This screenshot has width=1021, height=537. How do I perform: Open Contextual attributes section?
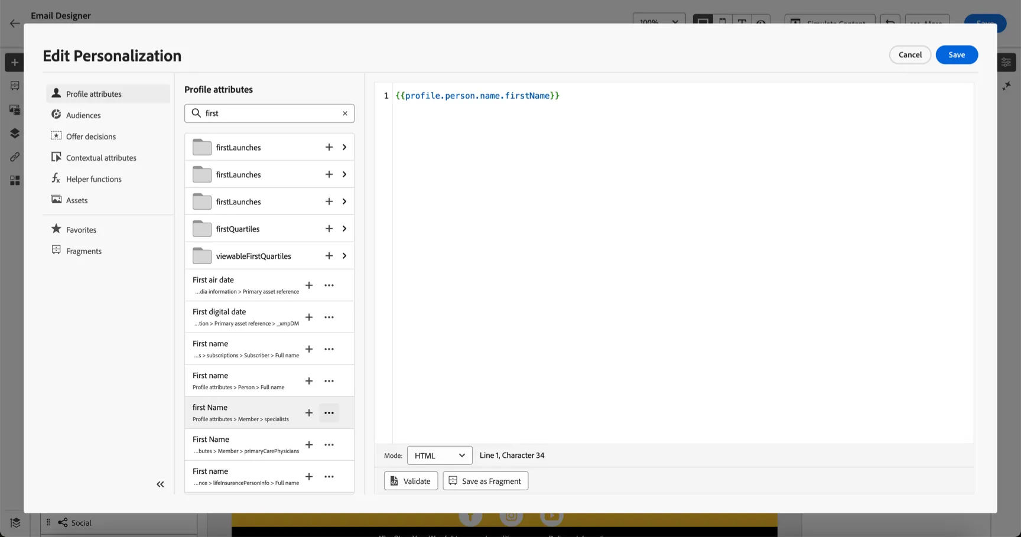(108, 158)
